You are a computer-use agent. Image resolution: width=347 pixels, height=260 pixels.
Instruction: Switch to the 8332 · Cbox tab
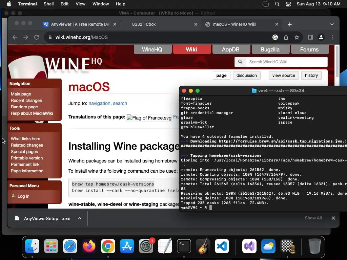click(144, 24)
